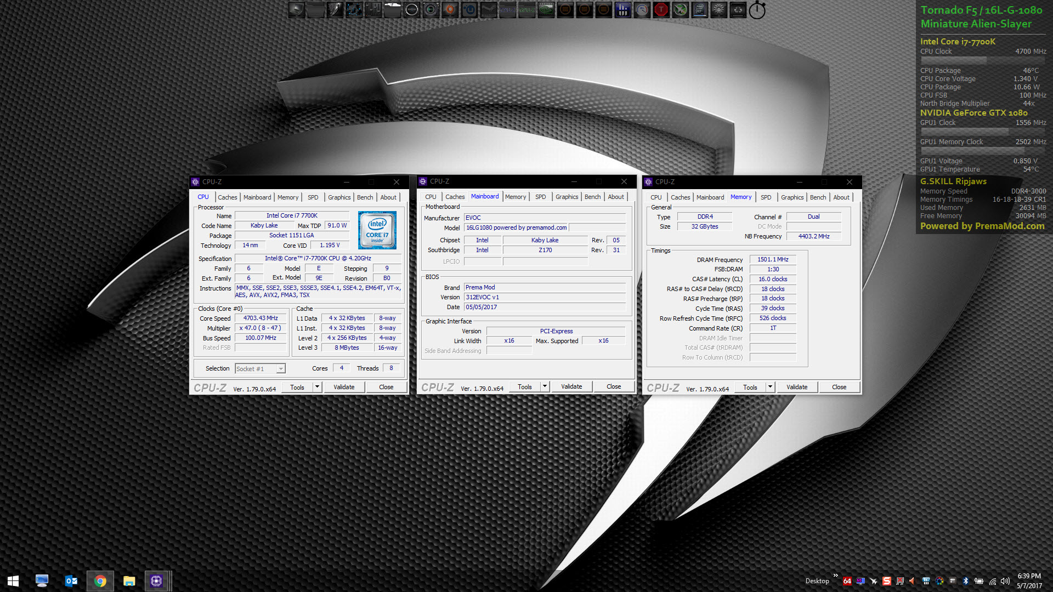Expand hidden taskbar toolbar chevron near Desktop
Image resolution: width=1053 pixels, height=592 pixels.
click(835, 576)
